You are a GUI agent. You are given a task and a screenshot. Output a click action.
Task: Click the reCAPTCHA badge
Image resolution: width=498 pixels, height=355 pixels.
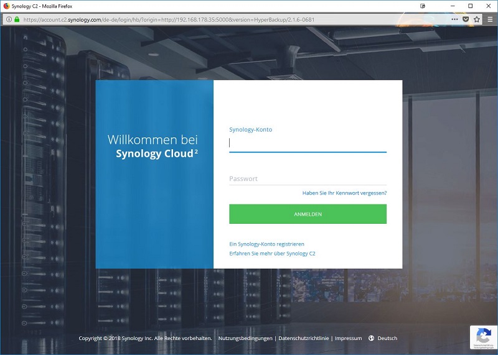tap(484, 337)
